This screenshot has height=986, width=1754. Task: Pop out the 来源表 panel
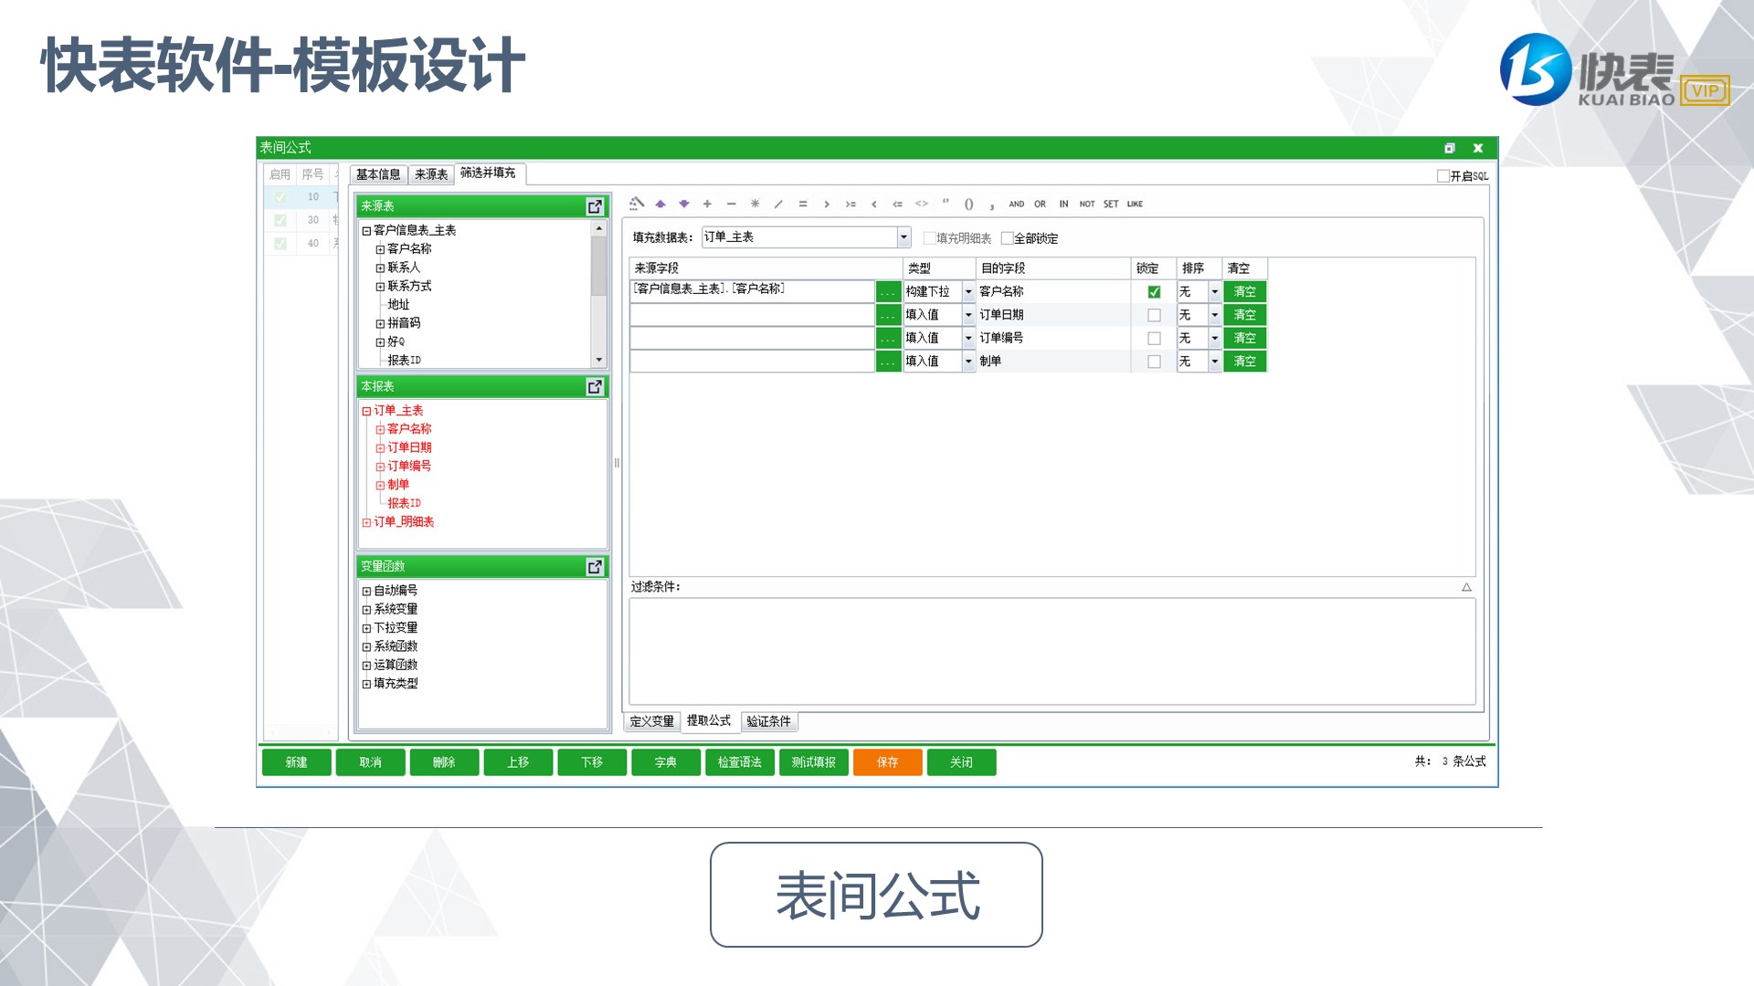[x=595, y=206]
